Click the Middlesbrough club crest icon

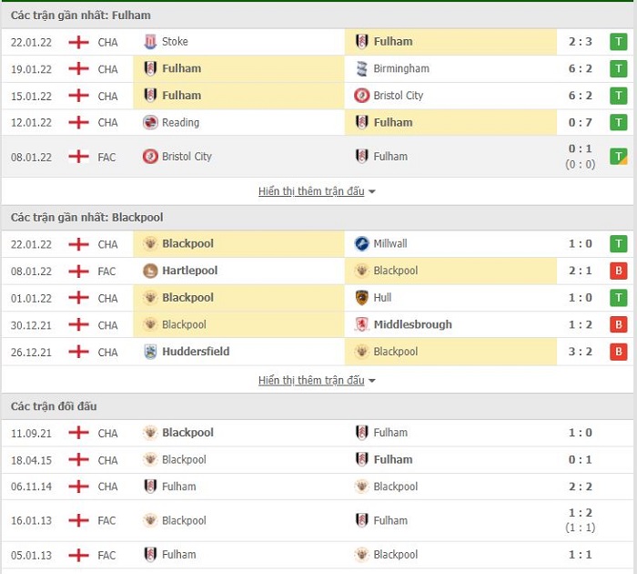pos(361,324)
